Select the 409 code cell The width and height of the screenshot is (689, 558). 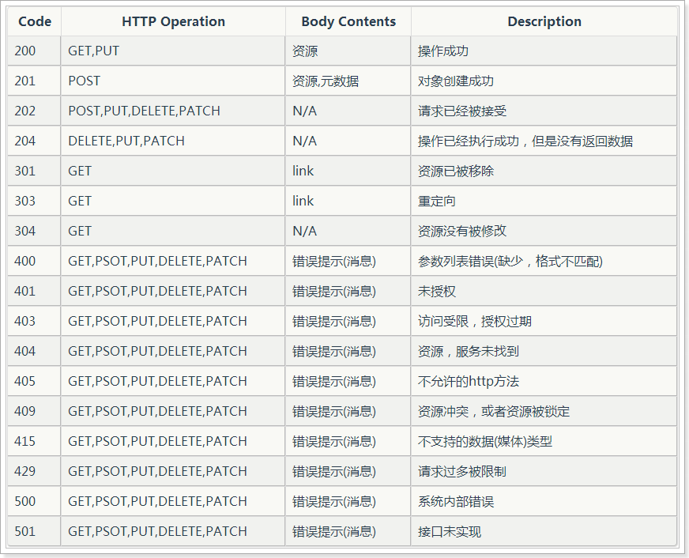(34, 411)
